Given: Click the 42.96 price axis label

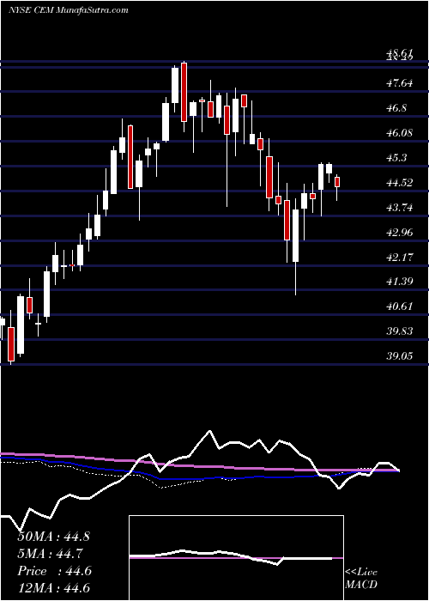Looking at the screenshot, I should pos(400,233).
